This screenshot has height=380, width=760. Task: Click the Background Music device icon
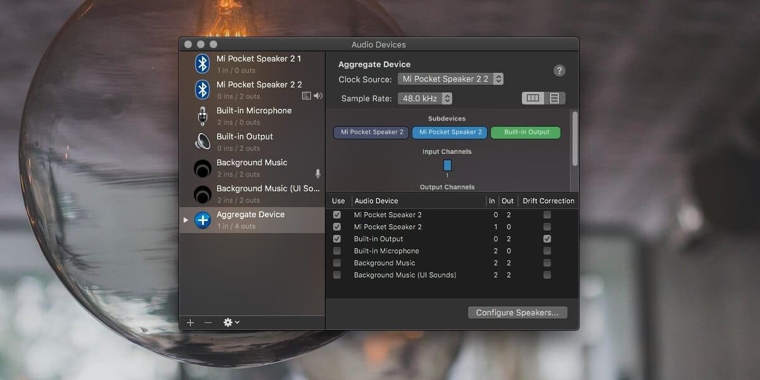pyautogui.click(x=202, y=168)
